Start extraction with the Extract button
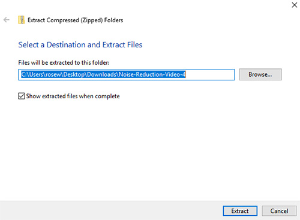The height and width of the screenshot is (220, 300). click(x=240, y=211)
